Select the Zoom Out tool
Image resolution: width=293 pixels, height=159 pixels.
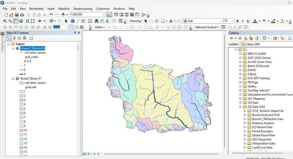coord(10,21)
